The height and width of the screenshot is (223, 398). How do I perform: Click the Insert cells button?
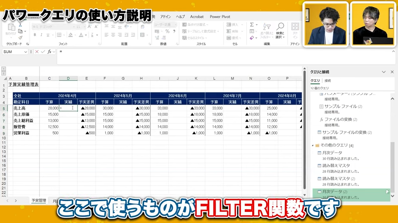[x=234, y=25]
